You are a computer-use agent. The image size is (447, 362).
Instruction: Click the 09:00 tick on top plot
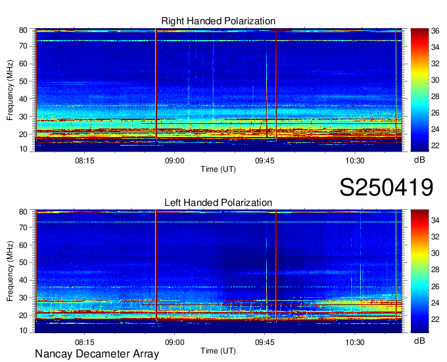174,161
